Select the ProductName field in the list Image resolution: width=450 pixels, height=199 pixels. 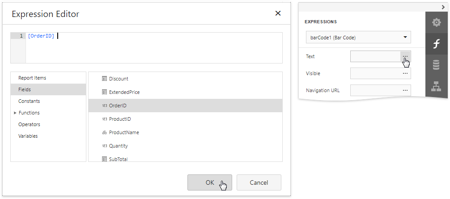(x=124, y=132)
